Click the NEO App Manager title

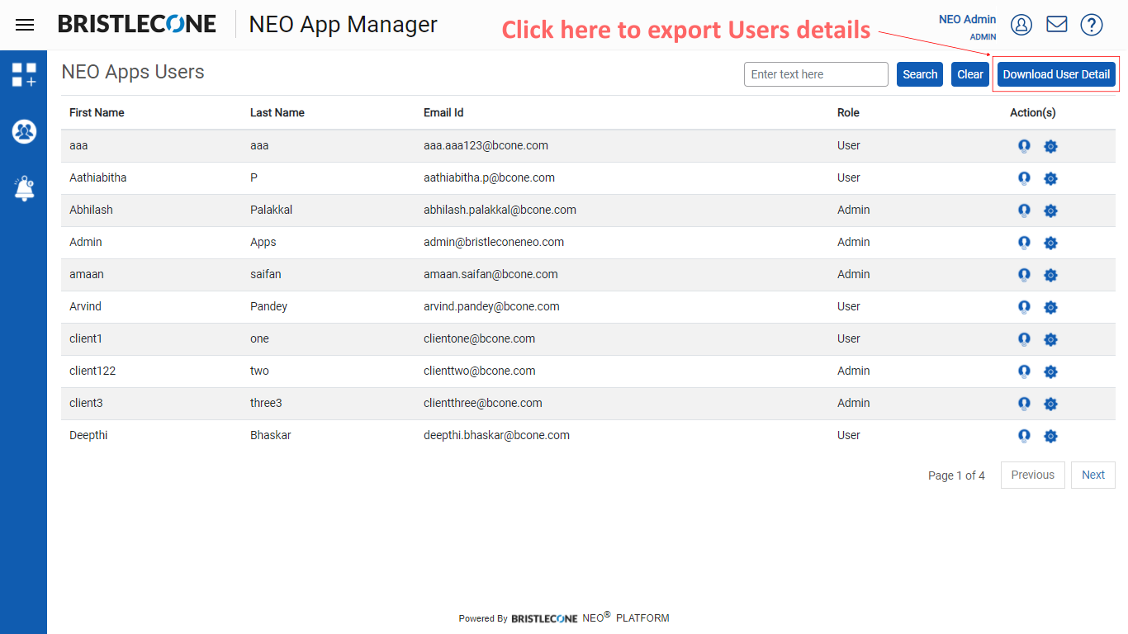(344, 25)
